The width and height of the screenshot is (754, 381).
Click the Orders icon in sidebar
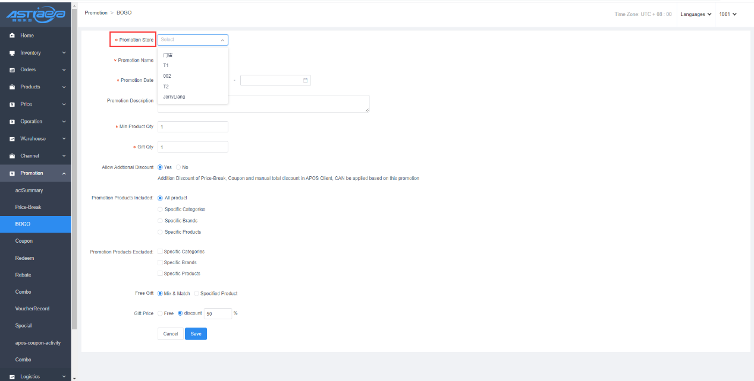12,70
